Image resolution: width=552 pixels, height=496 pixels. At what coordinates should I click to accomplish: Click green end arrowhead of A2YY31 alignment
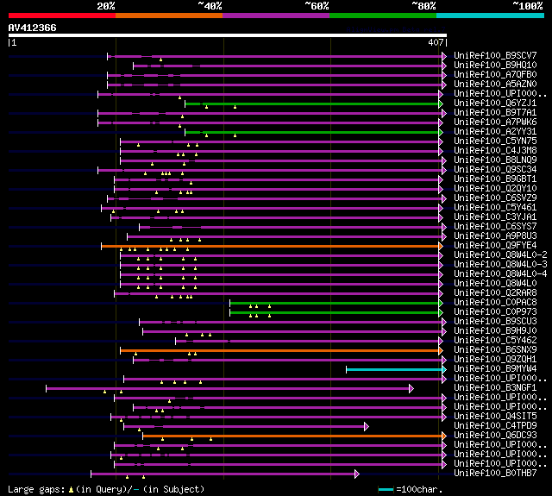pos(441,132)
